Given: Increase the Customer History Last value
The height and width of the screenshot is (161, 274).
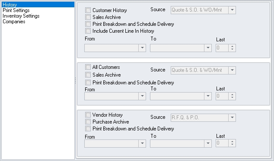Looking at the screenshot, I should [x=232, y=46].
